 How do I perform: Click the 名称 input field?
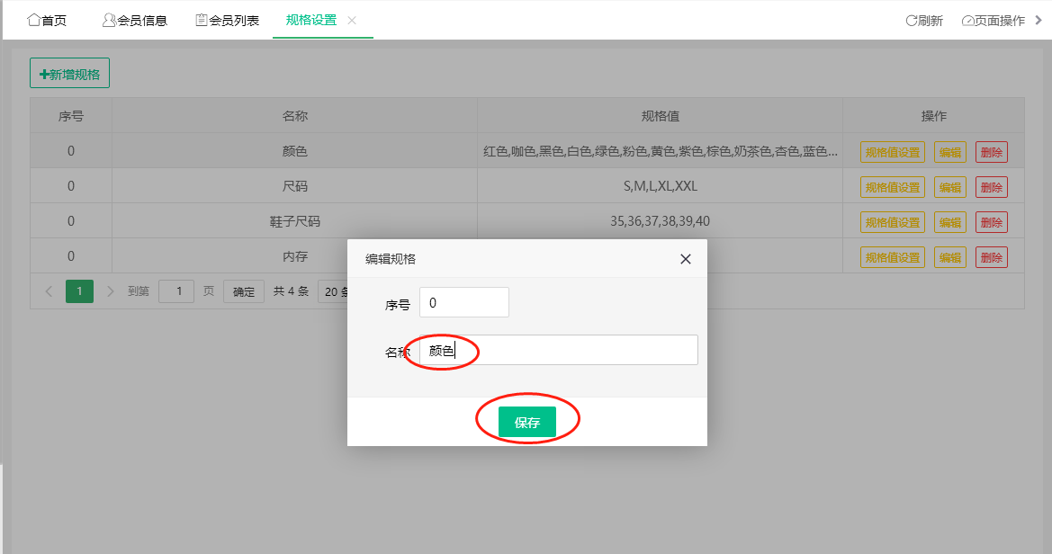coord(558,350)
